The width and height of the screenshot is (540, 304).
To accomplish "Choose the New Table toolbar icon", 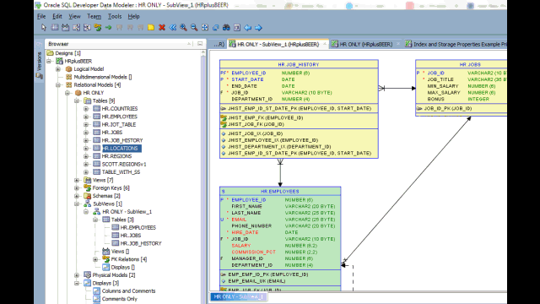I will tap(54, 28).
